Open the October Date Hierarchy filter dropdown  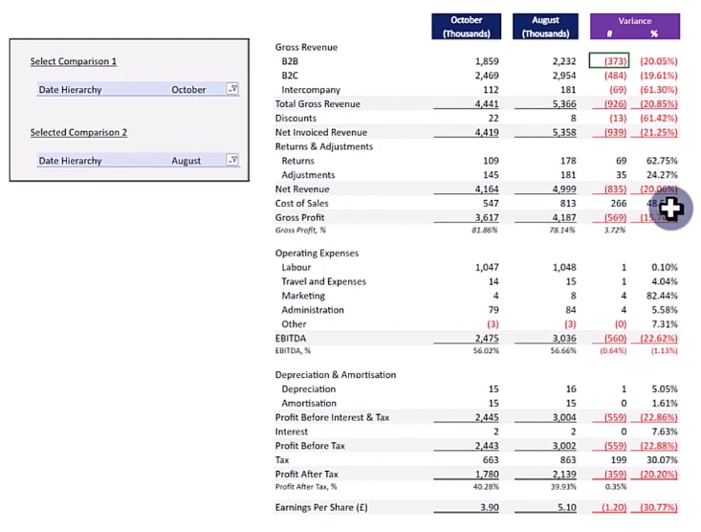(x=232, y=89)
